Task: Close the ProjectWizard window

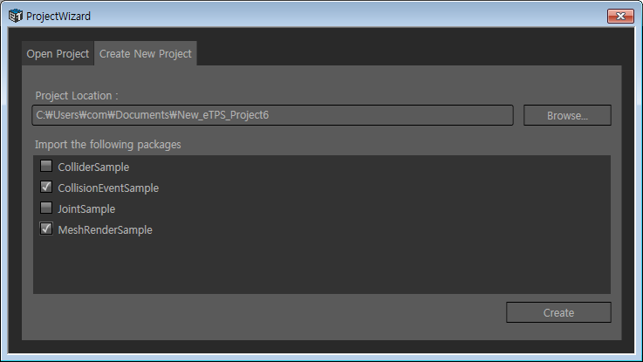Action: tap(620, 16)
